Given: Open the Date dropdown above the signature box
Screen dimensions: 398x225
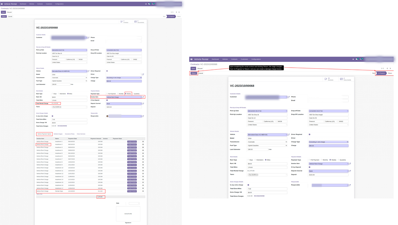Looking at the screenshot, I should point(134,203).
